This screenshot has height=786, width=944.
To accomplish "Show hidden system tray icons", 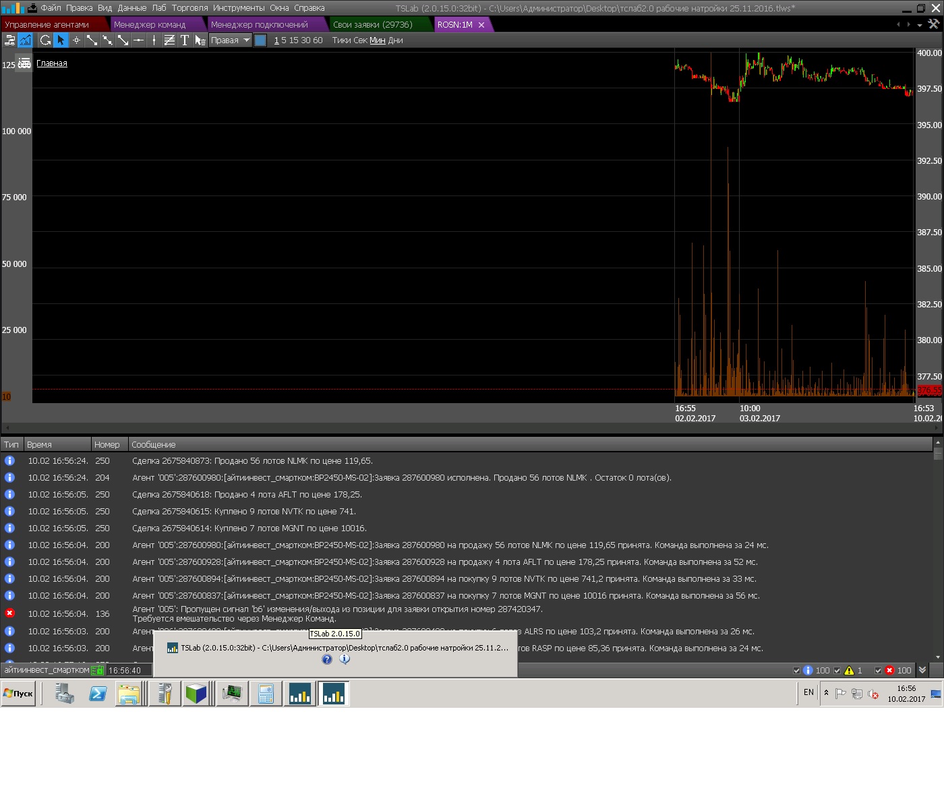I will pos(826,693).
